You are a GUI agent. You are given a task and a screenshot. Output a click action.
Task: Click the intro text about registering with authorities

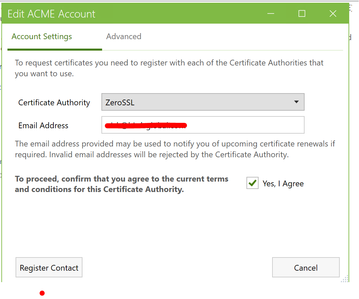click(169, 68)
